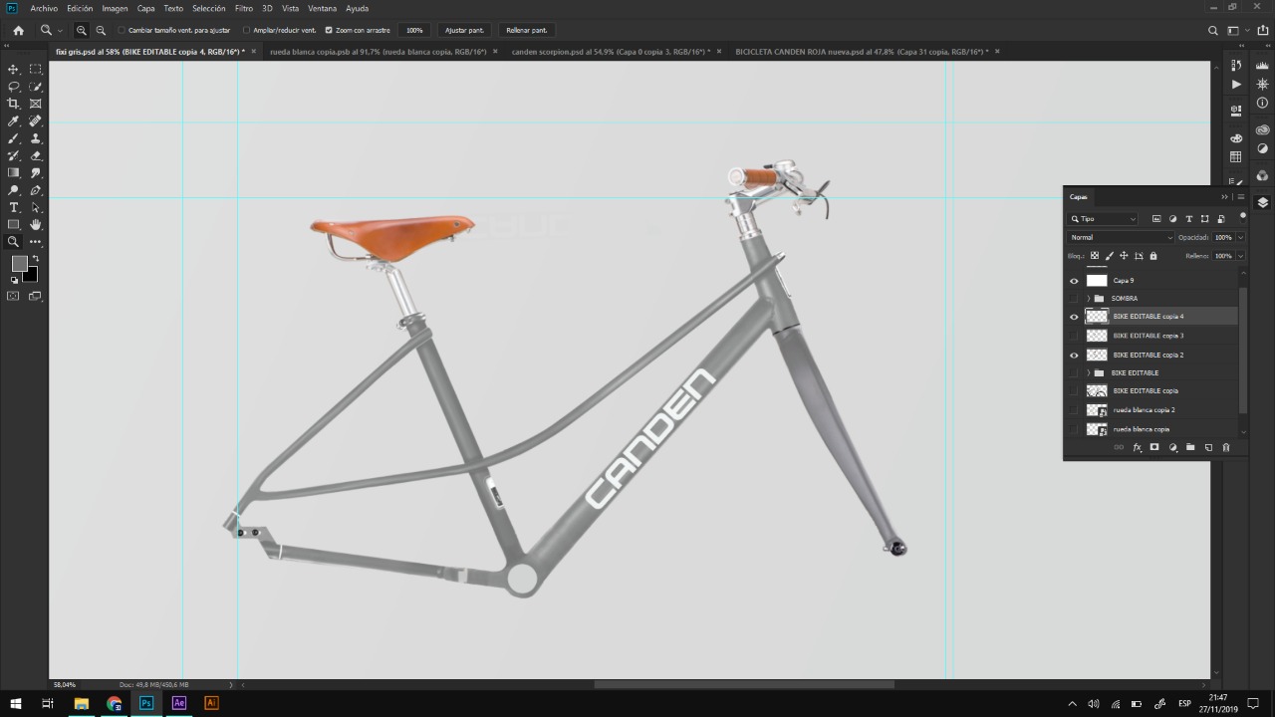The image size is (1275, 717).
Task: Select the Clone Stamp tool
Action: click(x=36, y=138)
